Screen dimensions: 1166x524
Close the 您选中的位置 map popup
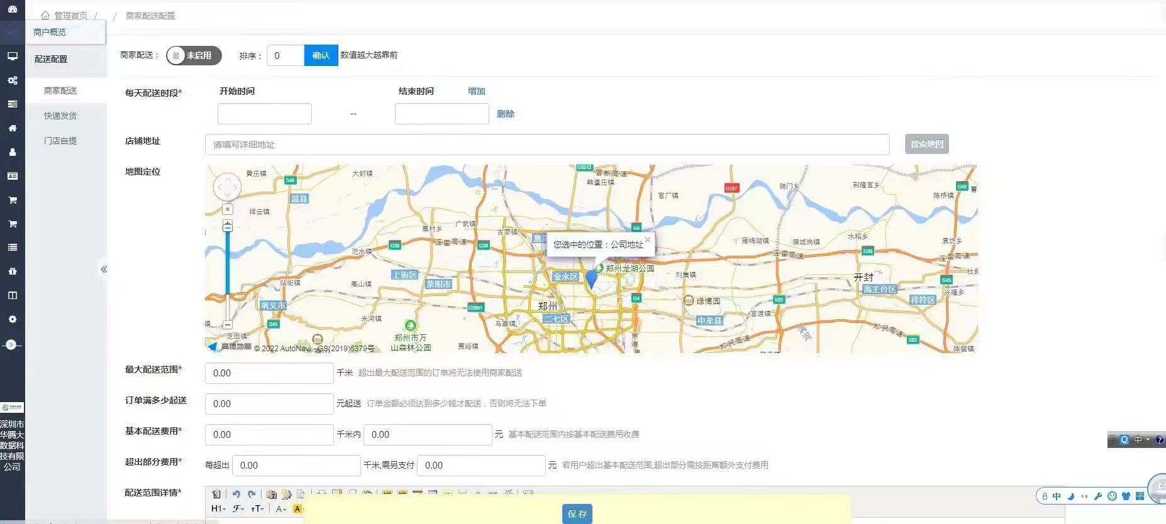647,239
